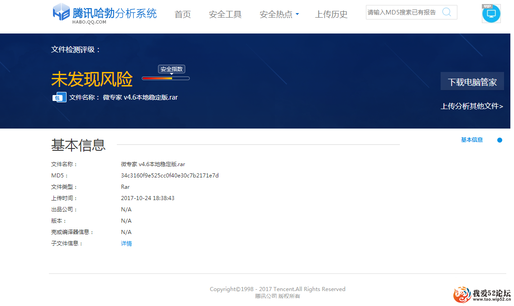Screen dimensions: 514x306
Task: Click the 安全指数 gauge bar
Action: point(166,78)
